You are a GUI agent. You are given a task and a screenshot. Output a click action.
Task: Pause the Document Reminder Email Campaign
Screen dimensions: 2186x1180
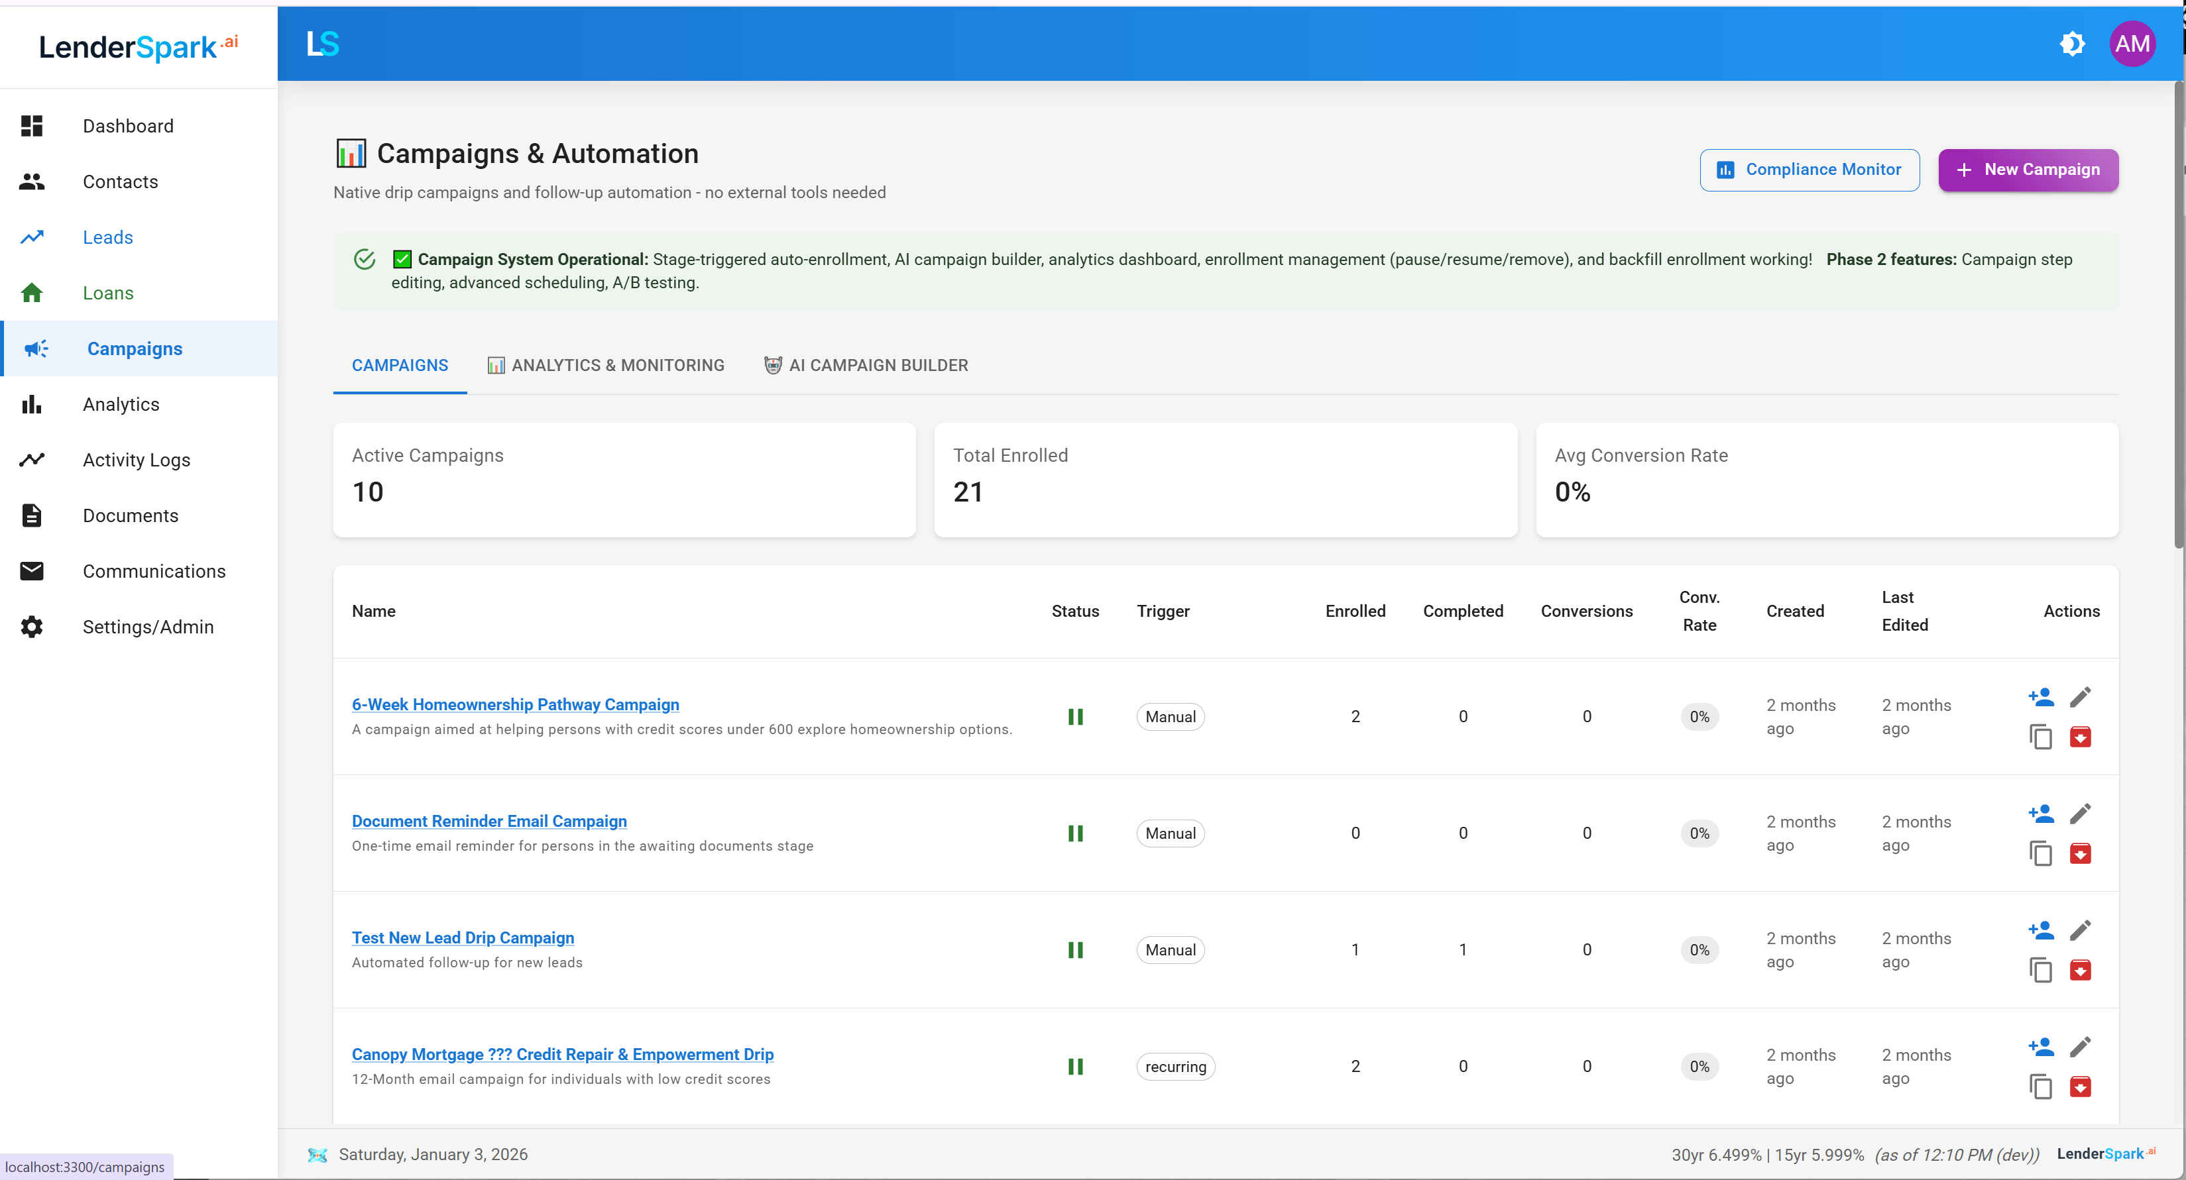click(1075, 833)
